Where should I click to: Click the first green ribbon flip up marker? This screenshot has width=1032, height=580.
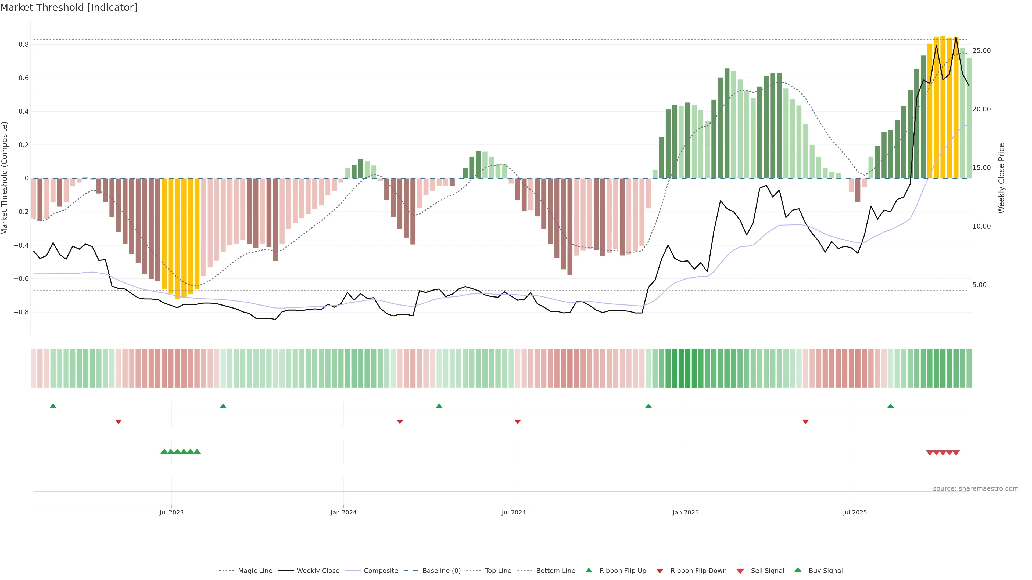coord(53,406)
